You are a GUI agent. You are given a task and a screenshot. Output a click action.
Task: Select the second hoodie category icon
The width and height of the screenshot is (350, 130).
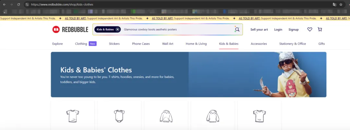pos(213,116)
